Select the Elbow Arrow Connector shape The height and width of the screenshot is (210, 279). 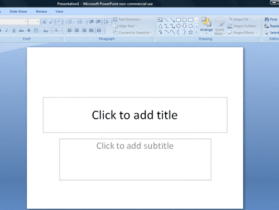point(172,26)
